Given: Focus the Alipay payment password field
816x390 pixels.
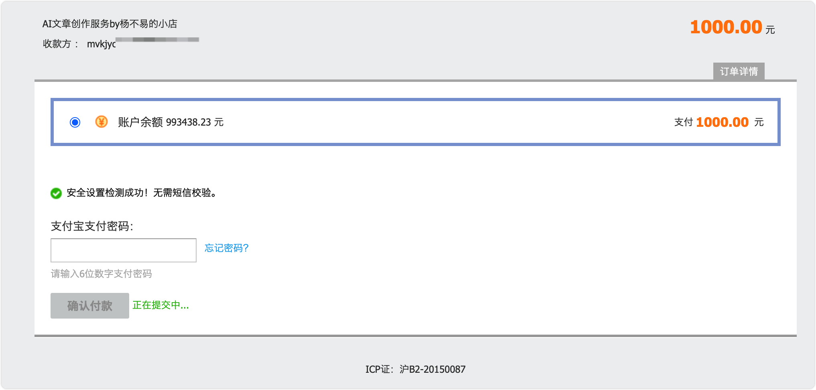Looking at the screenshot, I should 124,250.
